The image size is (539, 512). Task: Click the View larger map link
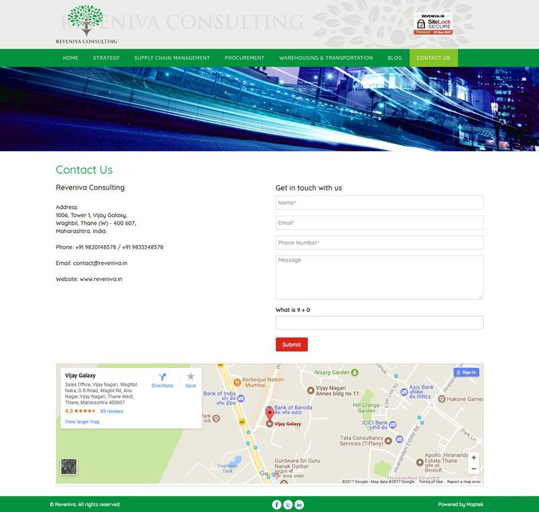point(82,422)
